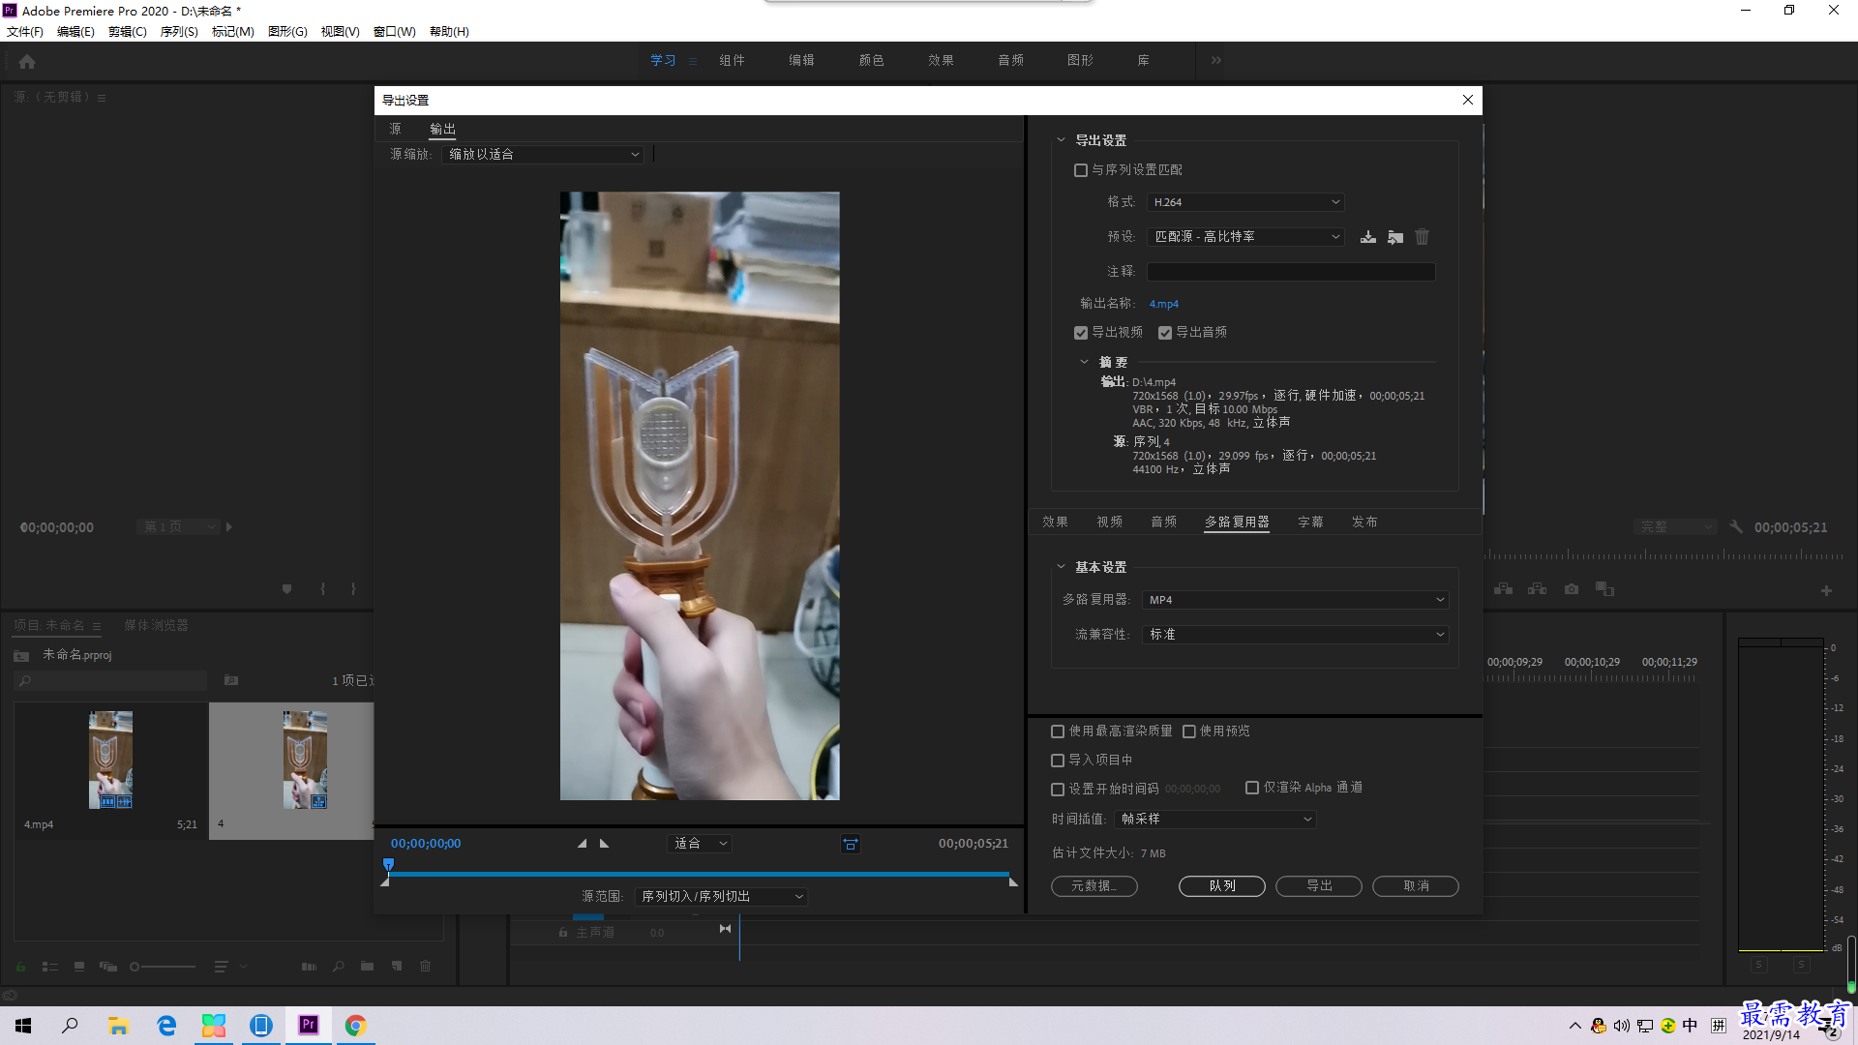The height and width of the screenshot is (1045, 1858).
Task: Enable 与序列设置匹配 checkbox
Action: click(1081, 170)
